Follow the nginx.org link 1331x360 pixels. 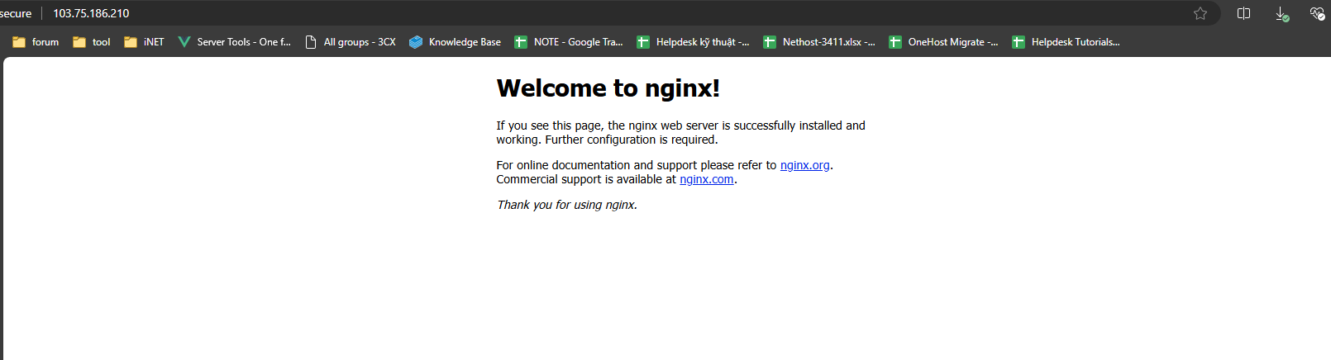[x=804, y=165]
